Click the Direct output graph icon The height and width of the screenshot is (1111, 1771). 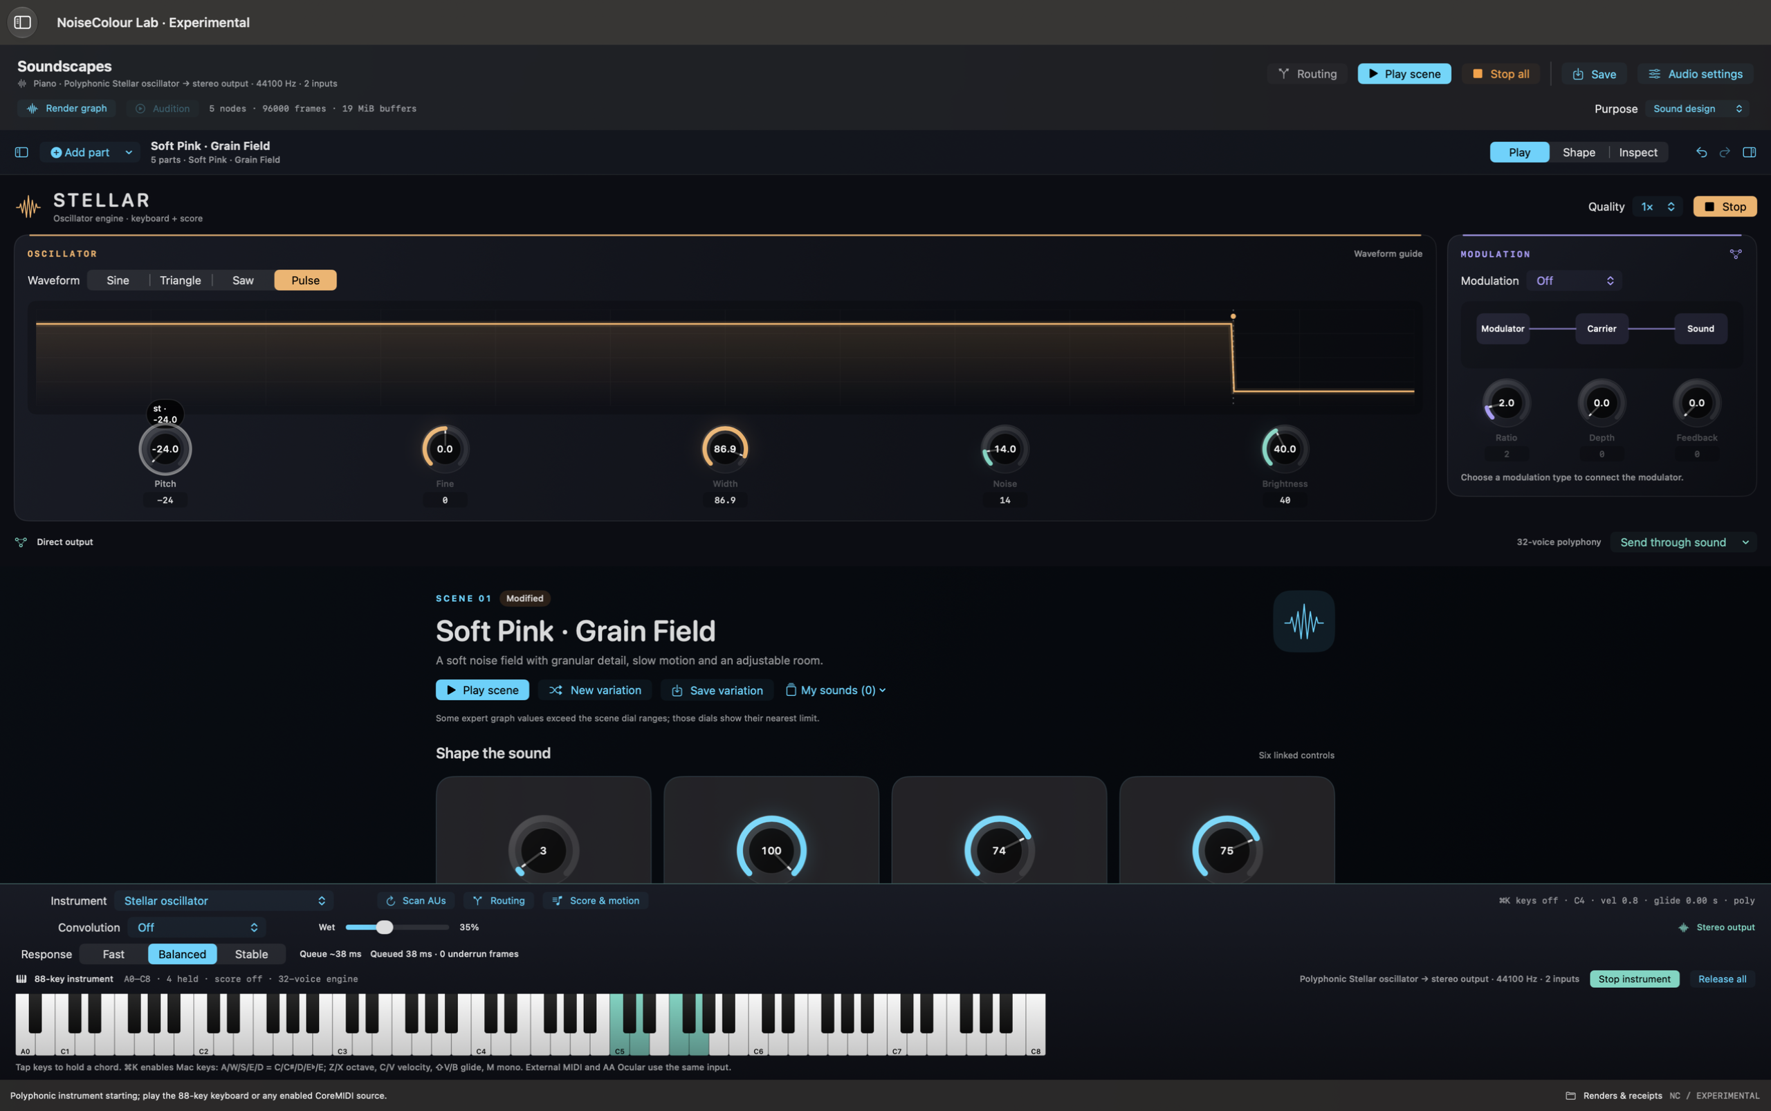click(21, 542)
